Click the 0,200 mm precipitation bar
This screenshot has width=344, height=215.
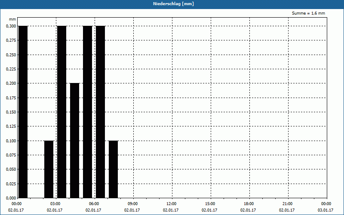click(x=74, y=141)
